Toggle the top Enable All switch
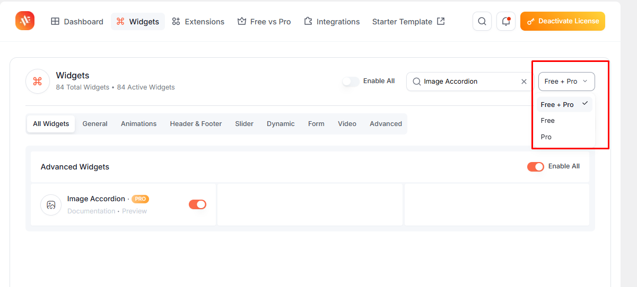The image size is (637, 287). (x=351, y=82)
